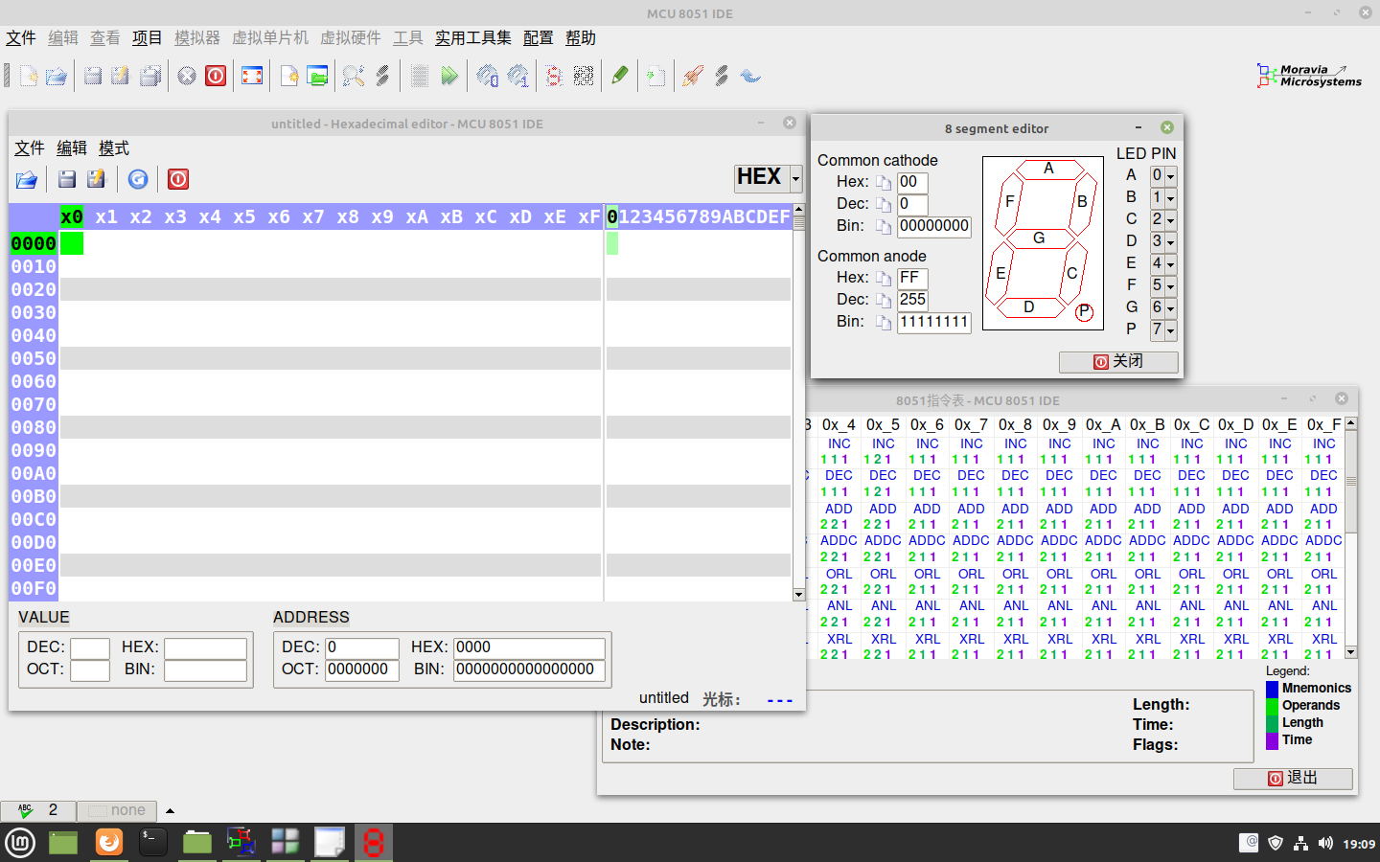Image resolution: width=1380 pixels, height=862 pixels.
Task: Copy the Common cathode Hex value
Action: click(x=884, y=182)
